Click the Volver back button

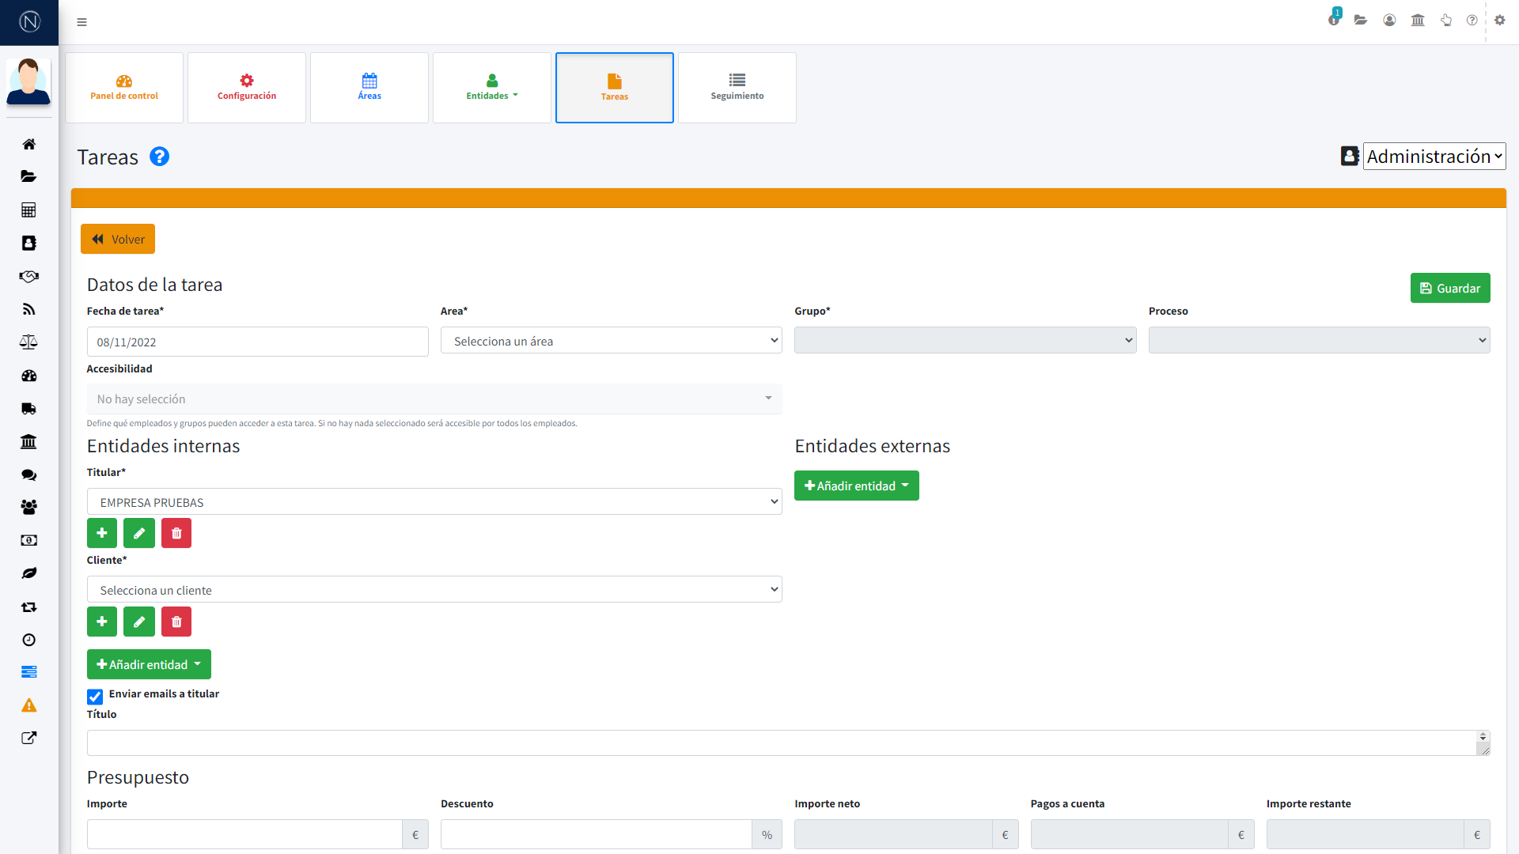click(x=118, y=239)
